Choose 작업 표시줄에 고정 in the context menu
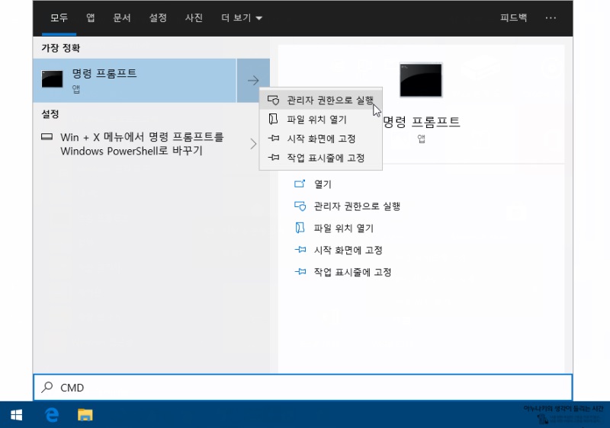Screen dimensions: 610x428 click(x=320, y=158)
